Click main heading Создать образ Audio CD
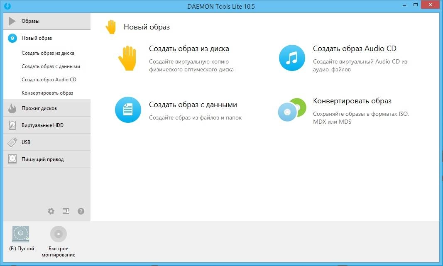Screen dimensions: 443x266 click(x=355, y=49)
